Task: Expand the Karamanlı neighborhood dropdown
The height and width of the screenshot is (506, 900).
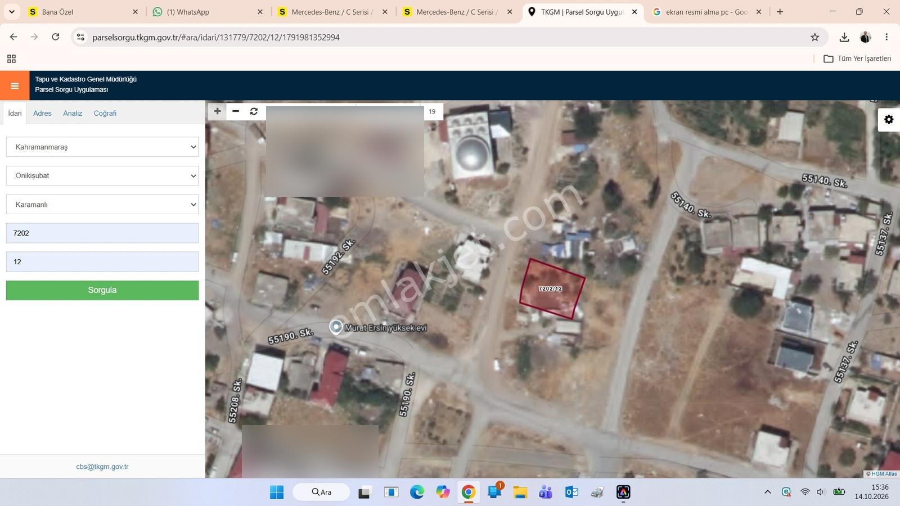Action: pyautogui.click(x=102, y=204)
